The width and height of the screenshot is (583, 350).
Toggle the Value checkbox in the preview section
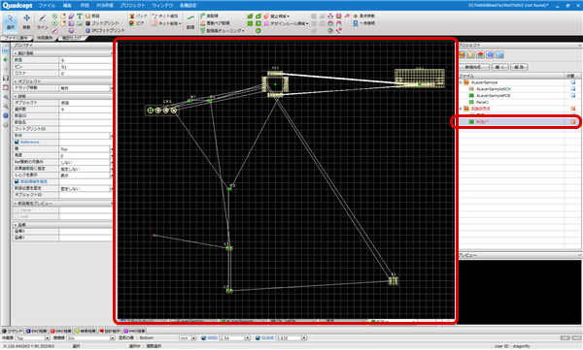point(17,210)
